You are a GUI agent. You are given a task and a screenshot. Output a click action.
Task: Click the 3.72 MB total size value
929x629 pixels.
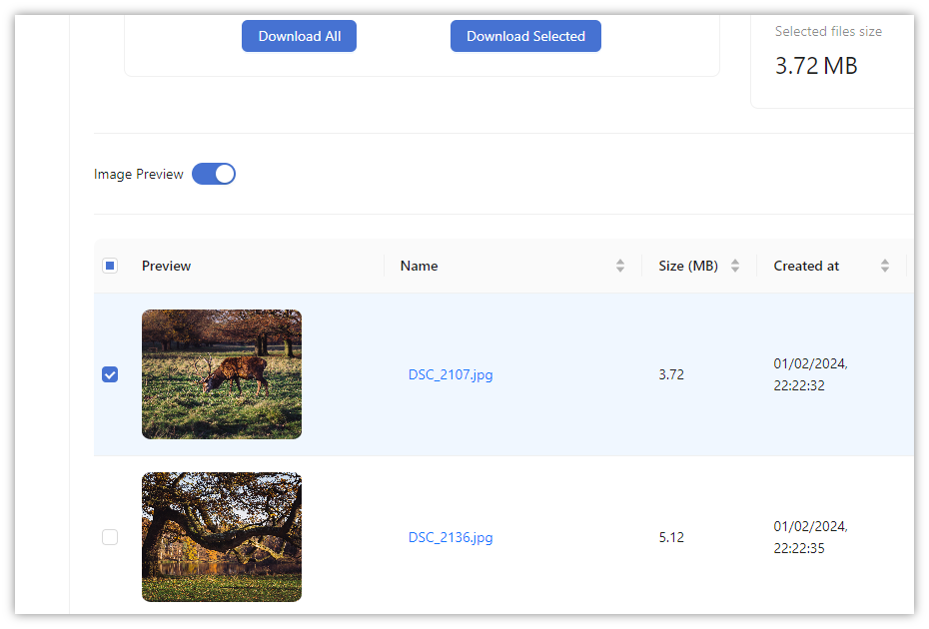(x=816, y=66)
